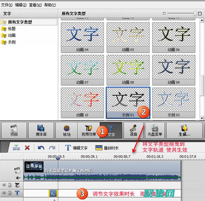Open the 转场 transitions panel
205x201 pixels.
click(x=67, y=130)
